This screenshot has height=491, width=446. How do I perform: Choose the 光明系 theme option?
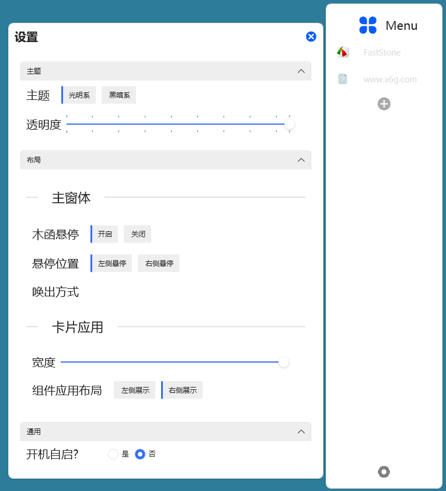[79, 95]
